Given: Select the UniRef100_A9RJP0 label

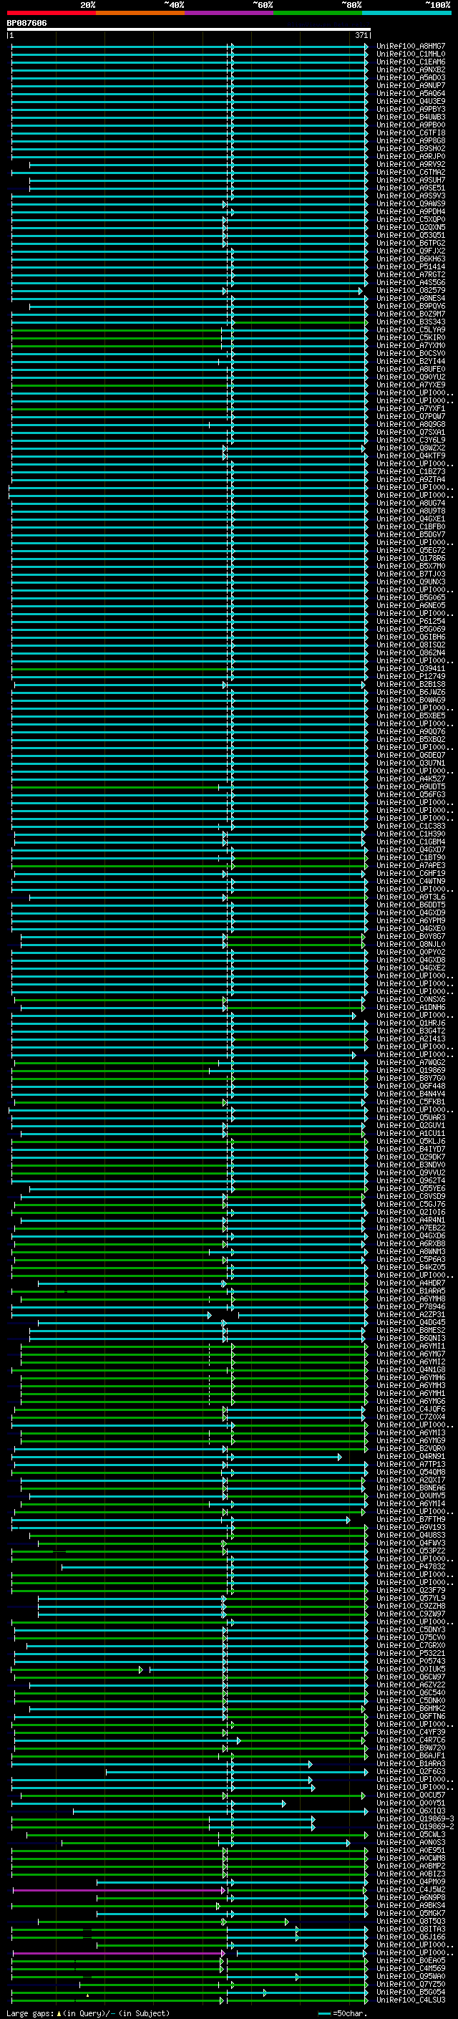Looking at the screenshot, I should tap(410, 157).
